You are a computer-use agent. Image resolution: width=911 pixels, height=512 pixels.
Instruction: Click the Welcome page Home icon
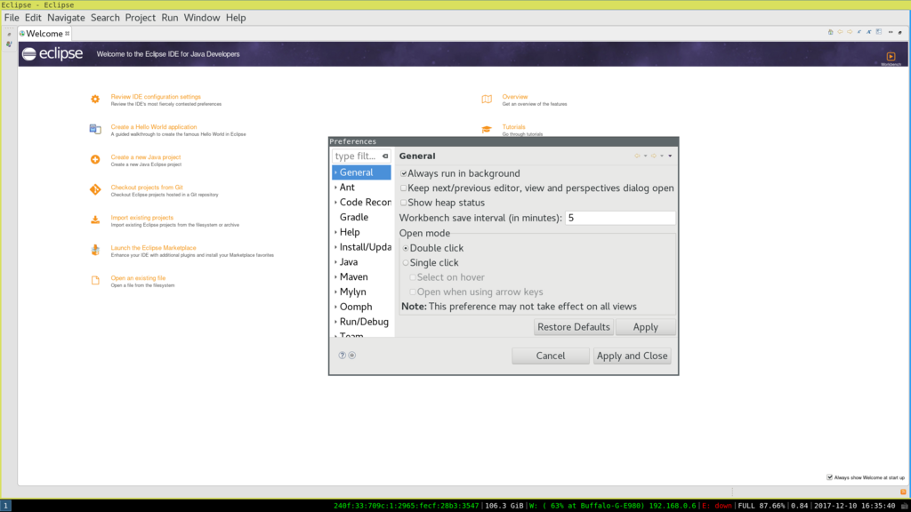830,32
